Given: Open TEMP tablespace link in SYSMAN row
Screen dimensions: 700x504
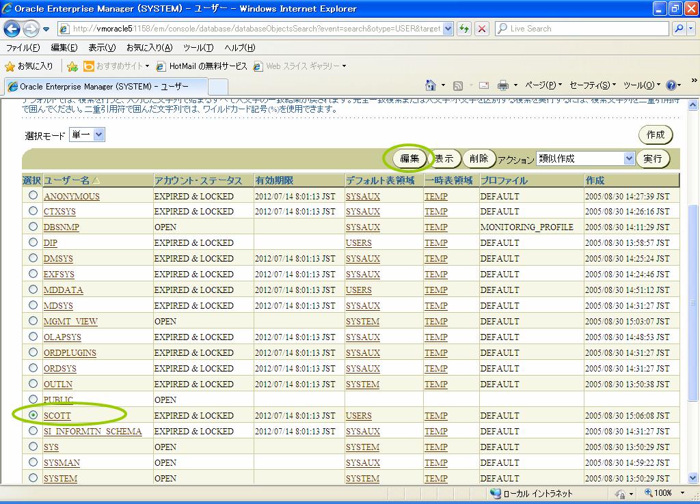Looking at the screenshot, I should [436, 463].
